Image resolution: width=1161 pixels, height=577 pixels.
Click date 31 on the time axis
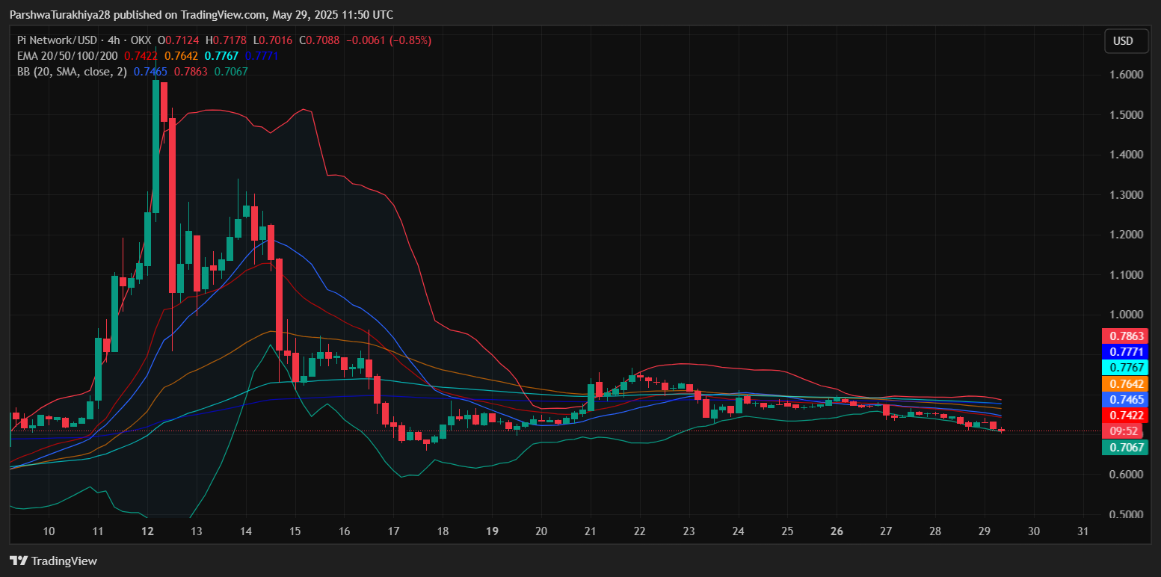1083,531
